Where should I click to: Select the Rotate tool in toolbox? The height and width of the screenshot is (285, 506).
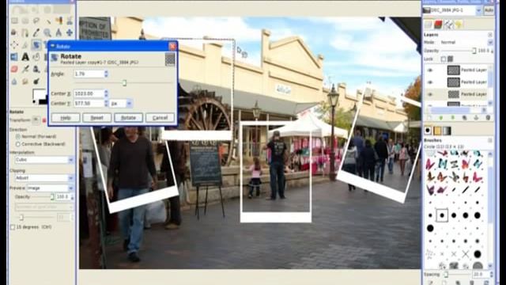(x=36, y=45)
